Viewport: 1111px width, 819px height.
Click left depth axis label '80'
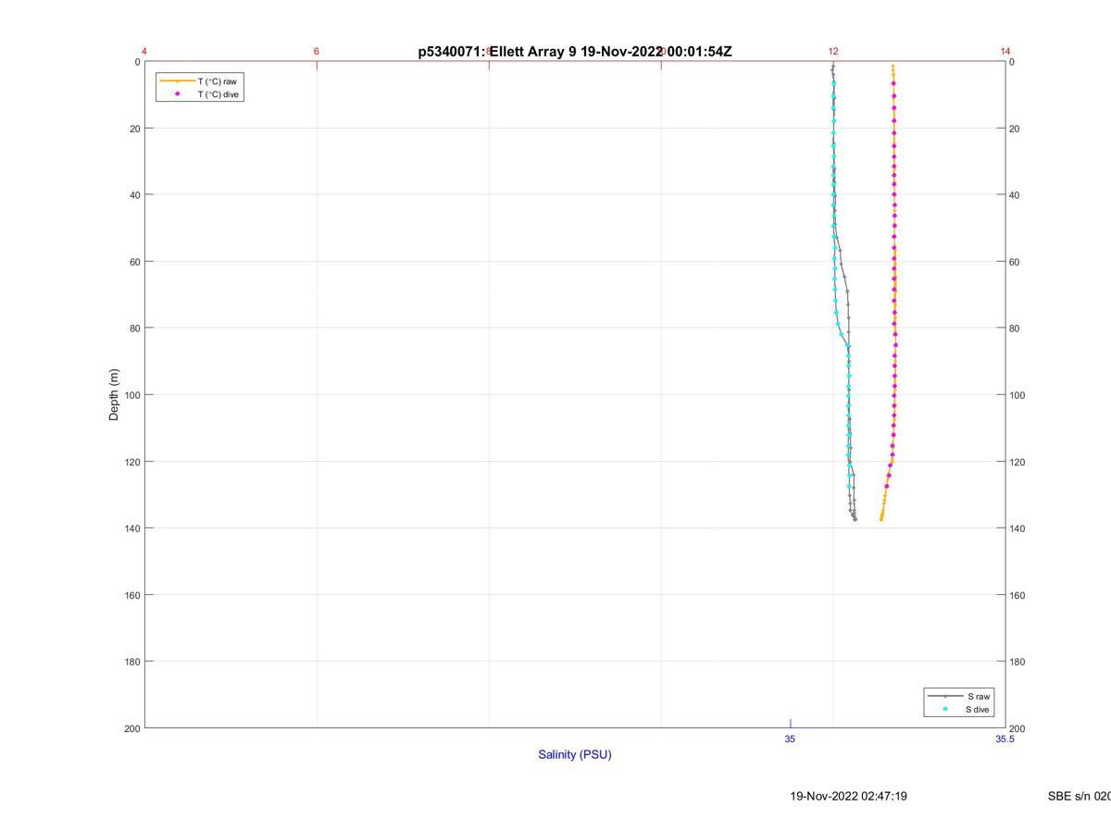pos(135,329)
